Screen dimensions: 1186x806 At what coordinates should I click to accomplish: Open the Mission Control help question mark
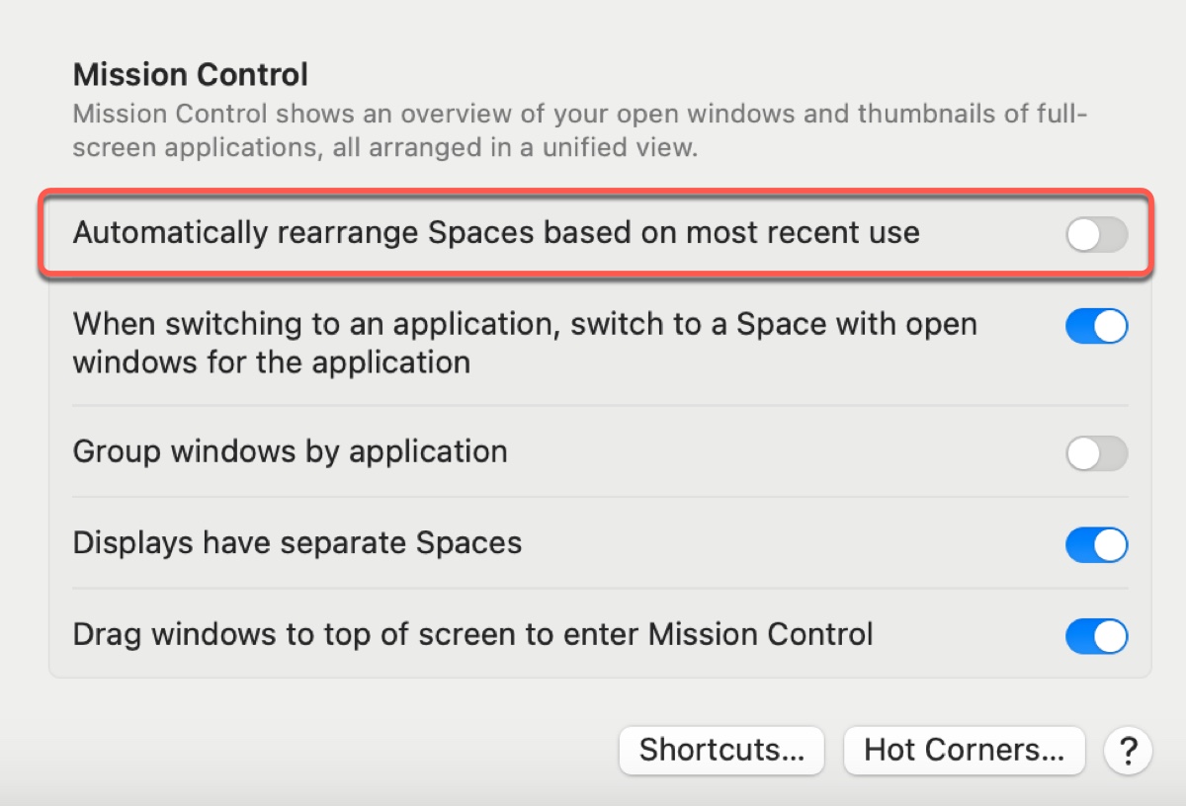[1128, 752]
